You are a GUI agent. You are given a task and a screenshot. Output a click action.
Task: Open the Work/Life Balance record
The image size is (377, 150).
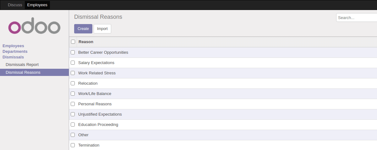pyautogui.click(x=95, y=94)
